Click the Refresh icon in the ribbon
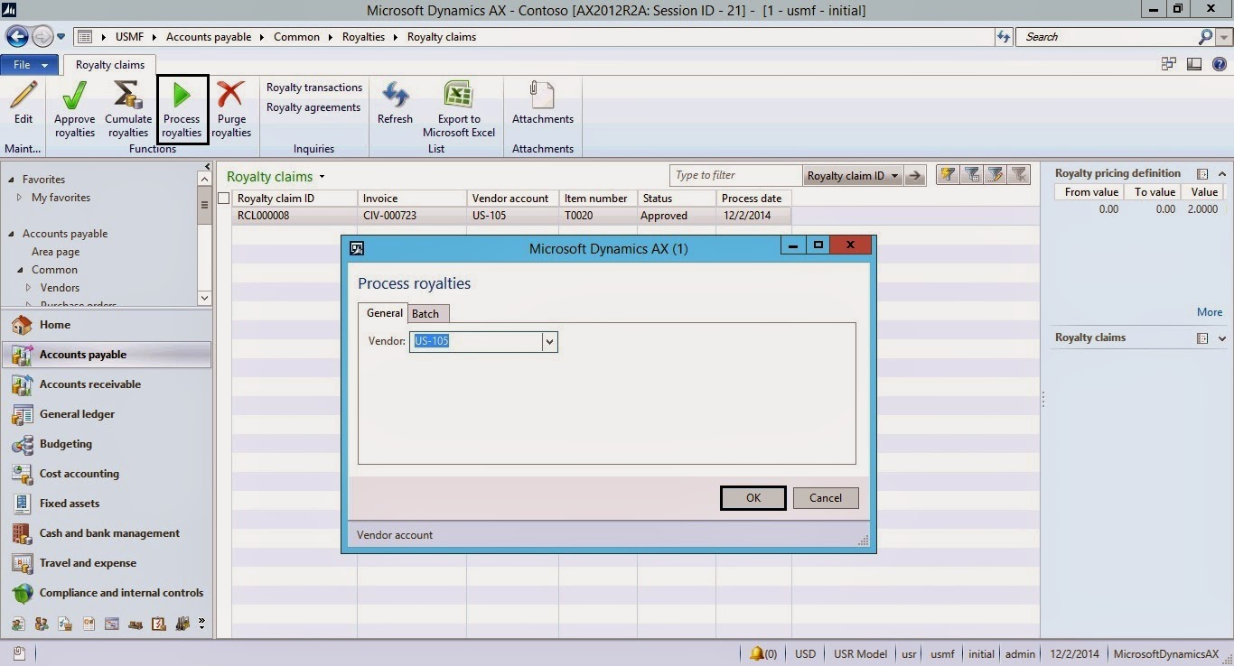Viewport: 1234px width, 666px height. 395,96
